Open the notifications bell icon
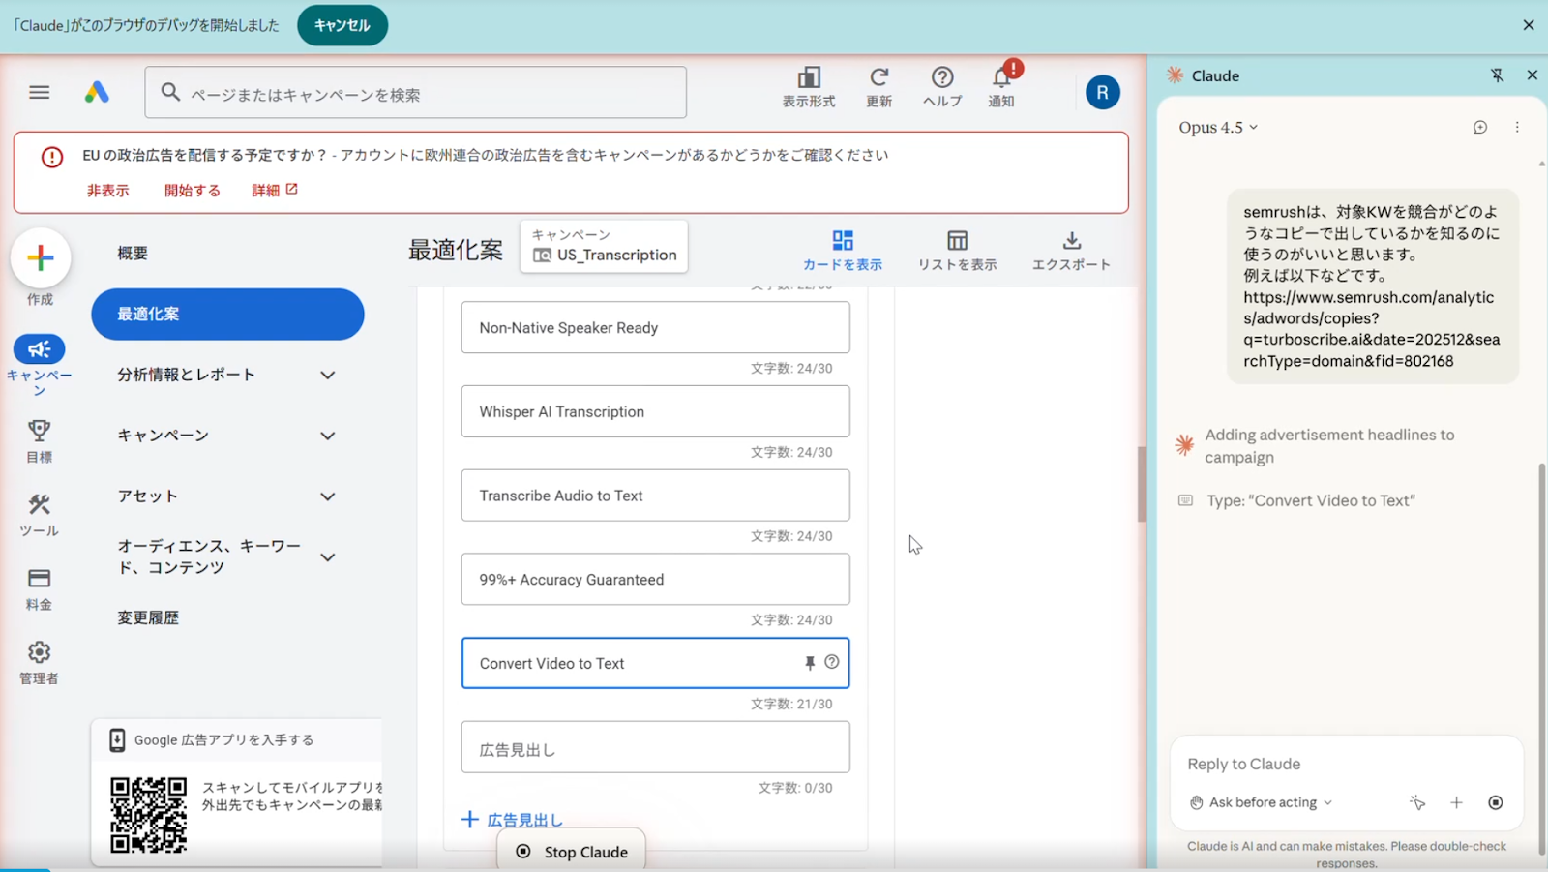The height and width of the screenshot is (872, 1548). (x=1000, y=77)
